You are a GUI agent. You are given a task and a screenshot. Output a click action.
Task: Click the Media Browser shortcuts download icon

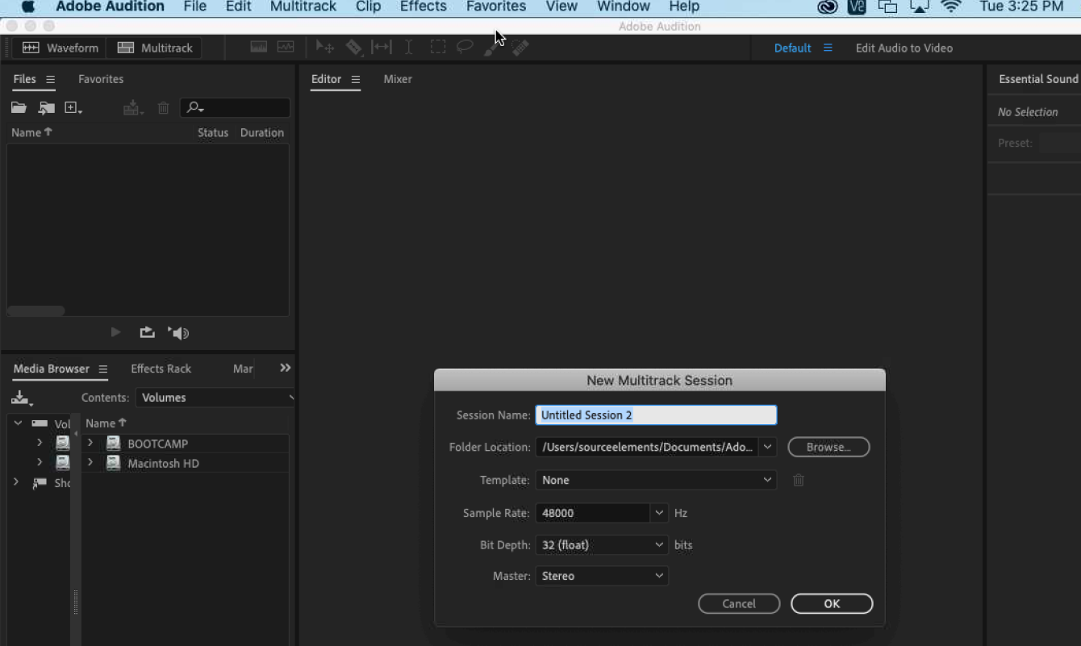pyautogui.click(x=21, y=398)
